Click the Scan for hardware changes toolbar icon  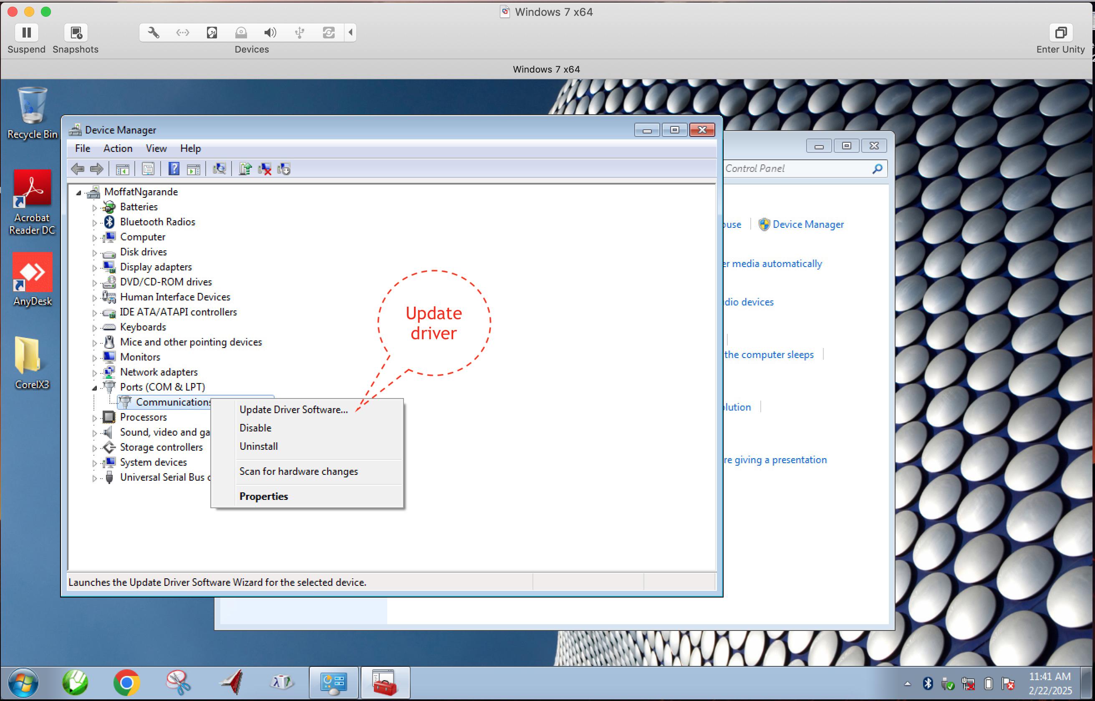(220, 169)
